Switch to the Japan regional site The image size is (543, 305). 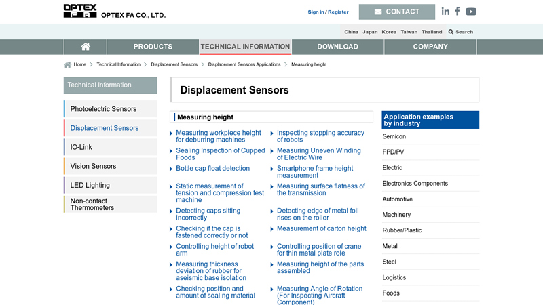(370, 32)
